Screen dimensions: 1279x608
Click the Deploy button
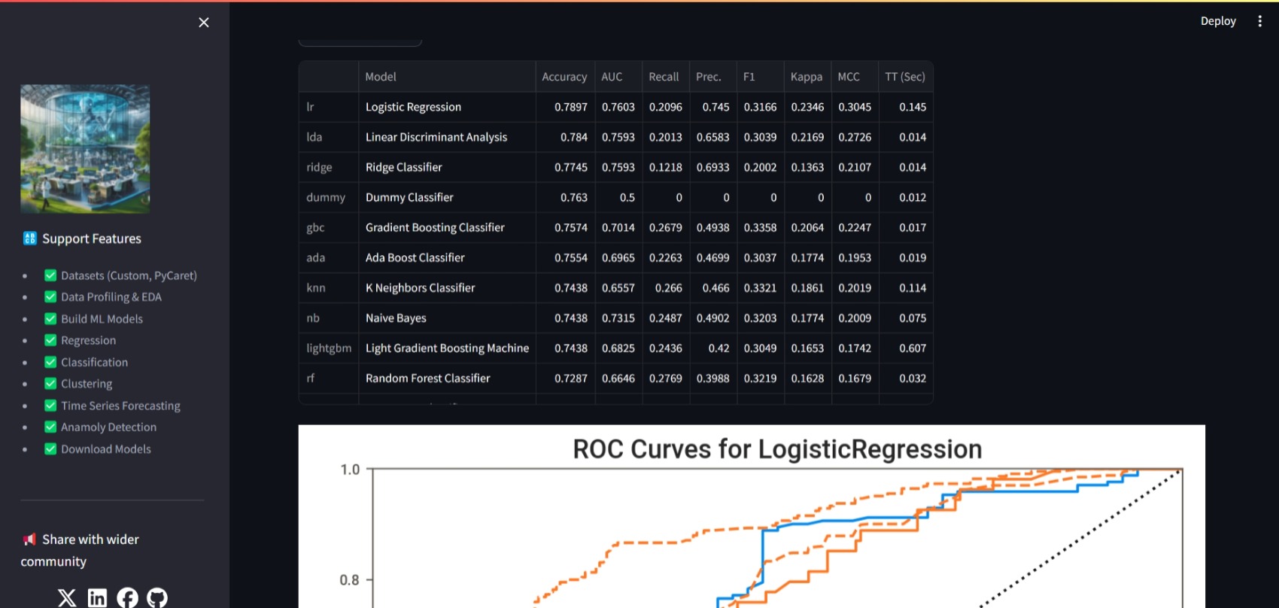1217,21
